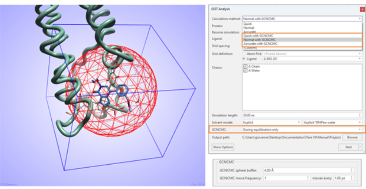Viewport: 366px width, 189px height.
Task: Open the Calculation method combo box
Action: coord(302,19)
